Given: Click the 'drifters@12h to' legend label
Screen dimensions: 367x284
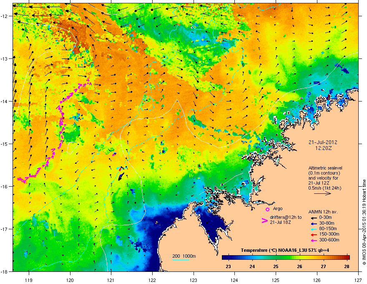Looking at the screenshot, I should (x=286, y=218).
